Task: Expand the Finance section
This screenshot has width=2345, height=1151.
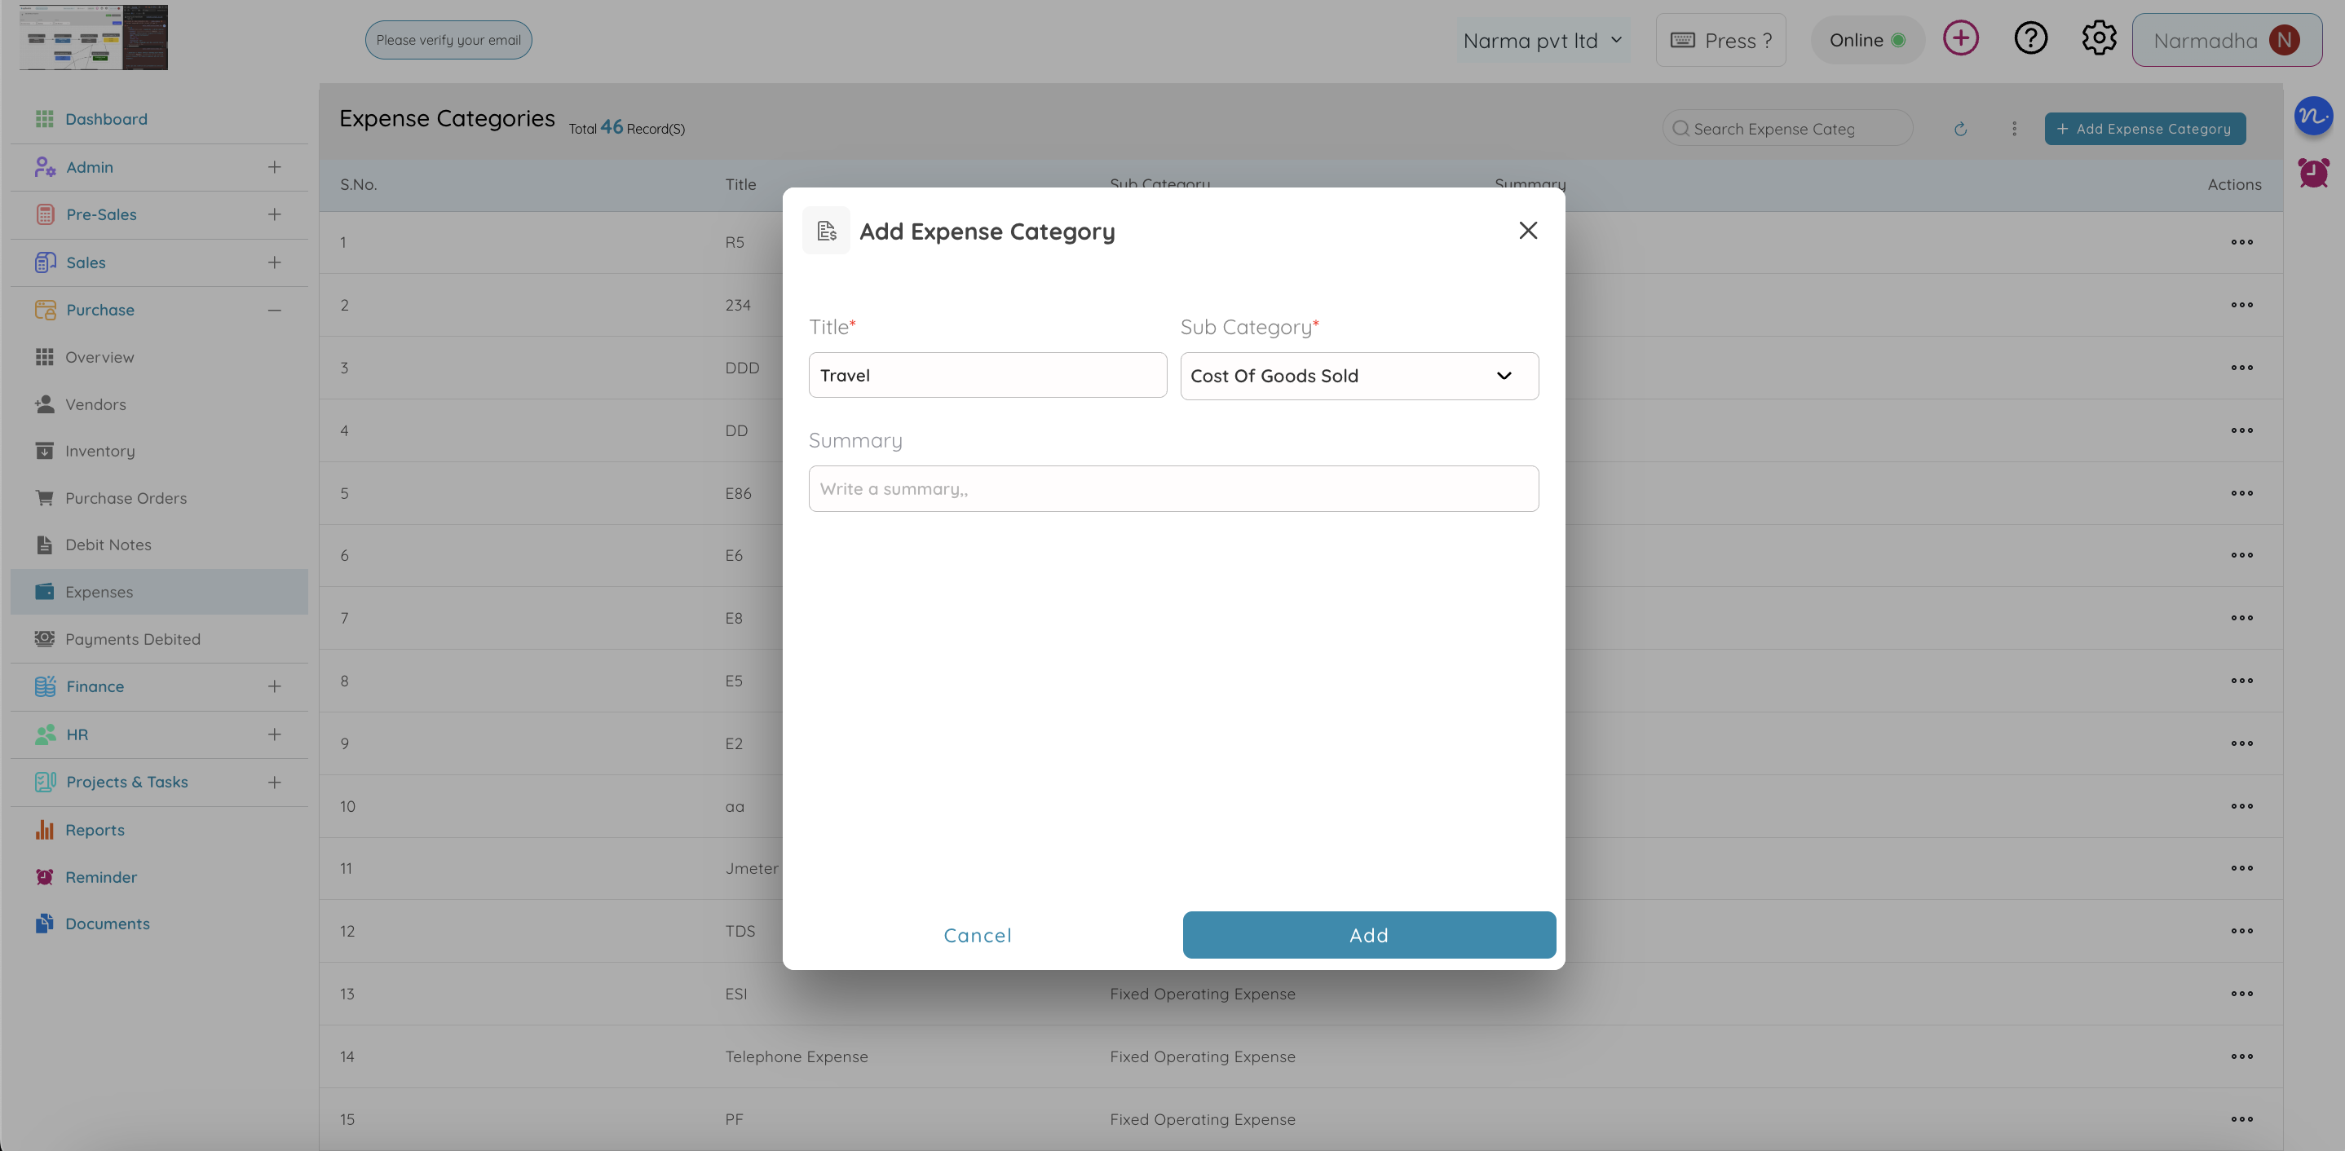Action: pos(275,686)
